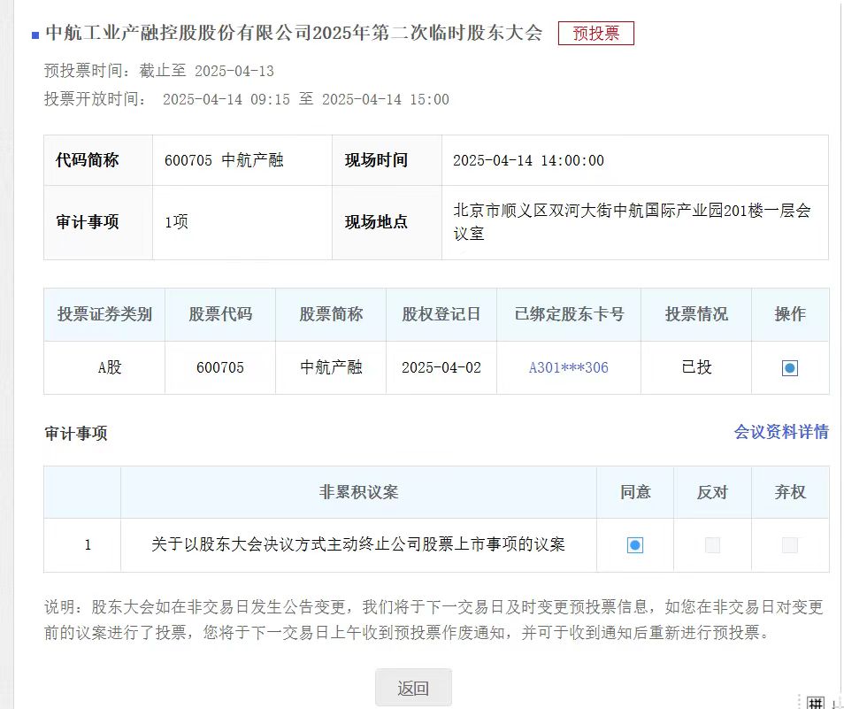Click the 股权登记日 column header
844x709 pixels.
click(x=441, y=314)
